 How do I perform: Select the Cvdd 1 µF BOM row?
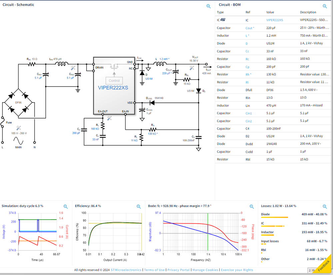(x=273, y=152)
